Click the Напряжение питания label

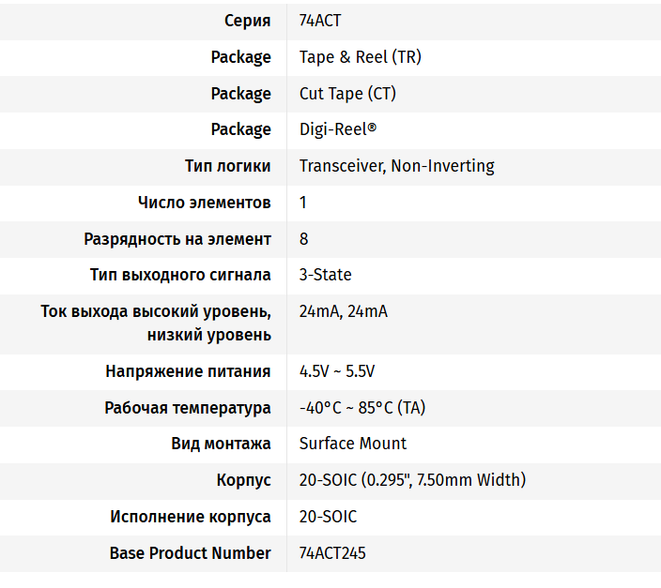pos(188,371)
